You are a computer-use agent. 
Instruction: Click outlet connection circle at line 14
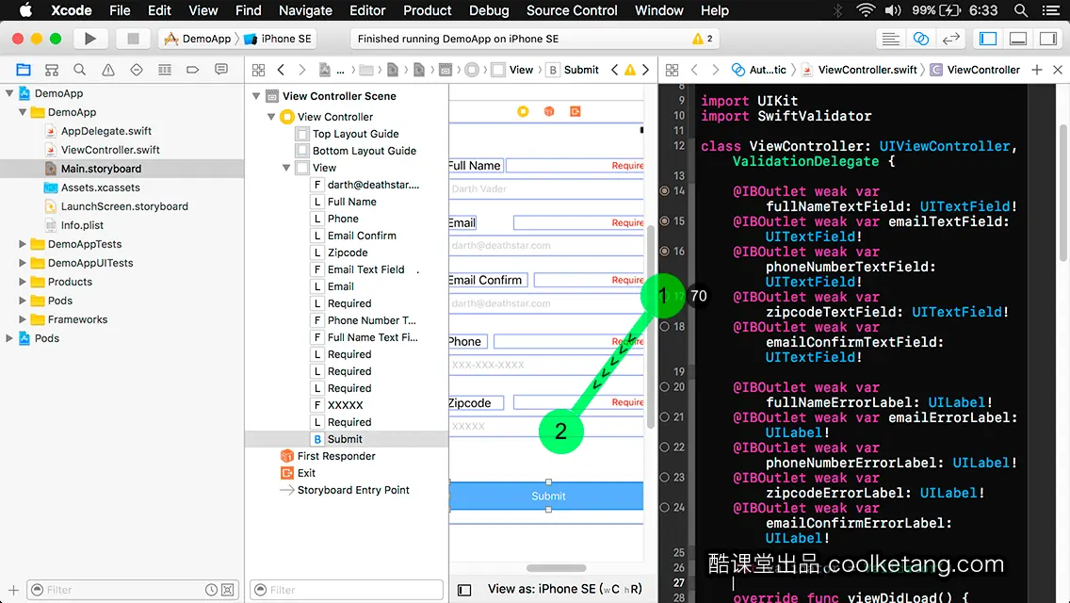(x=664, y=191)
